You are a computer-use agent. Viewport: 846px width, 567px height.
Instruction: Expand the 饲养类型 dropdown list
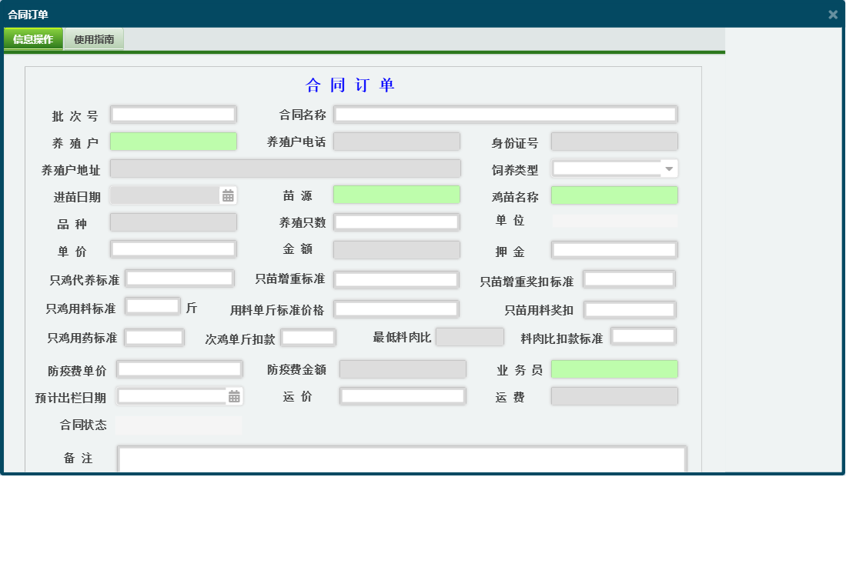669,168
